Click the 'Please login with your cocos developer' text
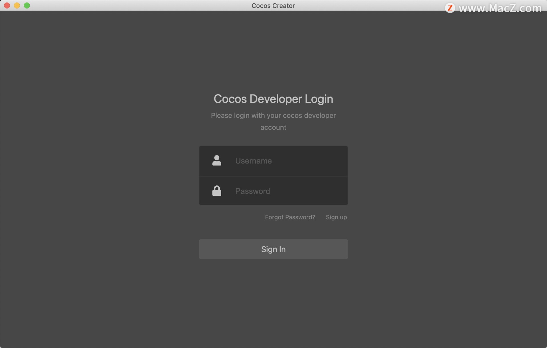Image resolution: width=547 pixels, height=348 pixels. coord(273,116)
